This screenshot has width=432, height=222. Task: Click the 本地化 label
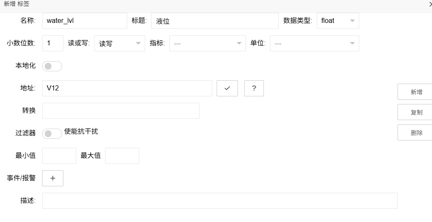[x=26, y=65]
